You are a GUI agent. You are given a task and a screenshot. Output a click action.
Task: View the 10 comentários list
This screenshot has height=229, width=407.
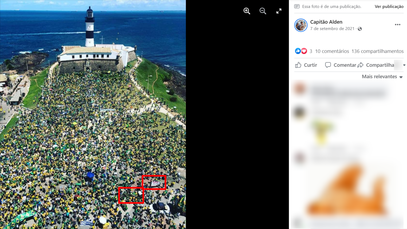coord(332,51)
